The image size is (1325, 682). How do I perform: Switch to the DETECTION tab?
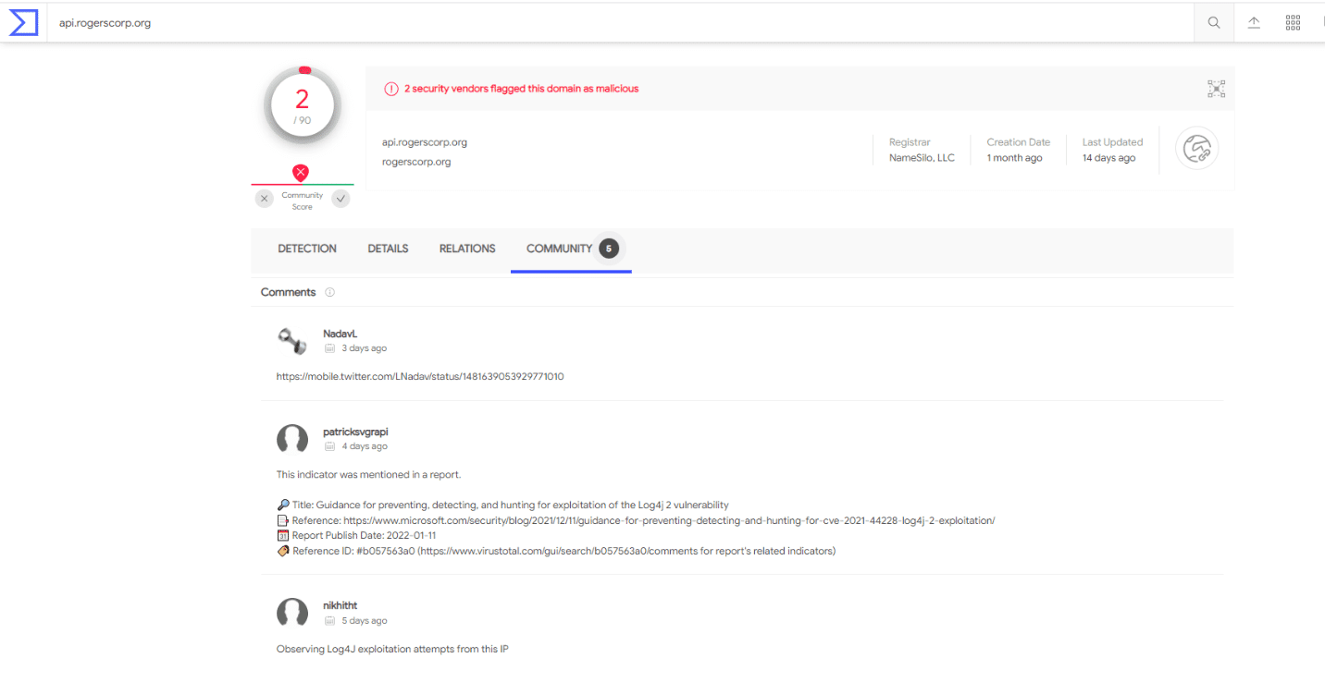click(x=307, y=249)
